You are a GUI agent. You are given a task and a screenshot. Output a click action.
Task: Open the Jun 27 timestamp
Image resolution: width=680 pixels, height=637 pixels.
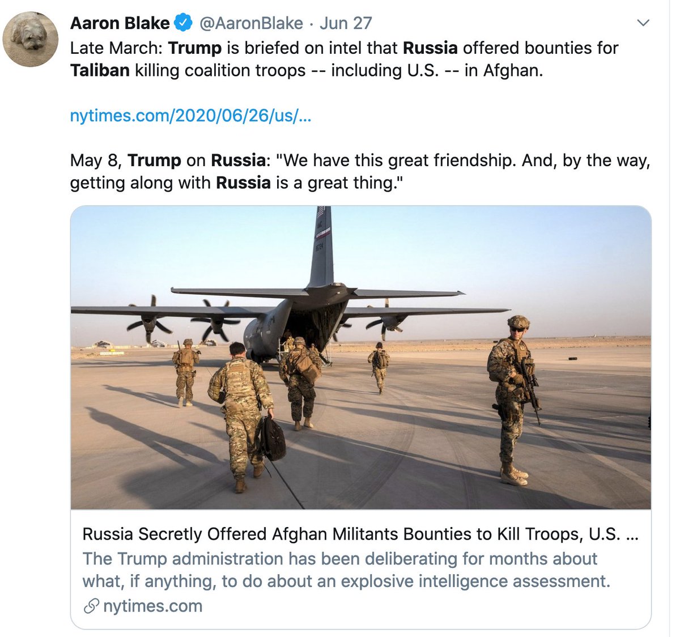(346, 23)
